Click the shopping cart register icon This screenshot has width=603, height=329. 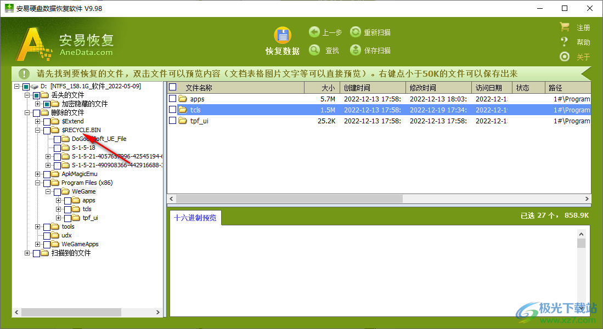[565, 27]
